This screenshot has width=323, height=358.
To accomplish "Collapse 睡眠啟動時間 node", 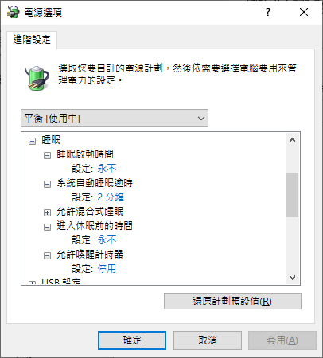I will coord(47,155).
